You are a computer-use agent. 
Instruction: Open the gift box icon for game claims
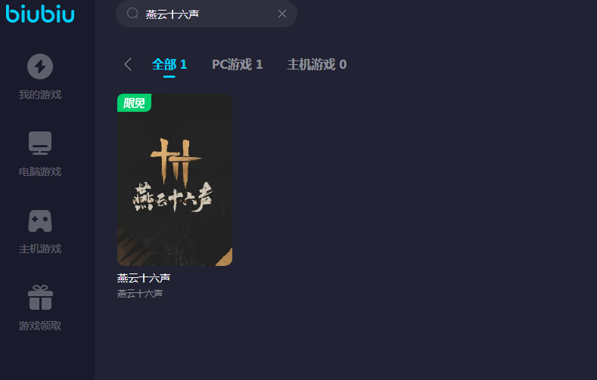[x=40, y=298]
